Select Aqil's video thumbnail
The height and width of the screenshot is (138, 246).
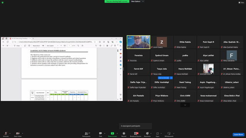138,42
